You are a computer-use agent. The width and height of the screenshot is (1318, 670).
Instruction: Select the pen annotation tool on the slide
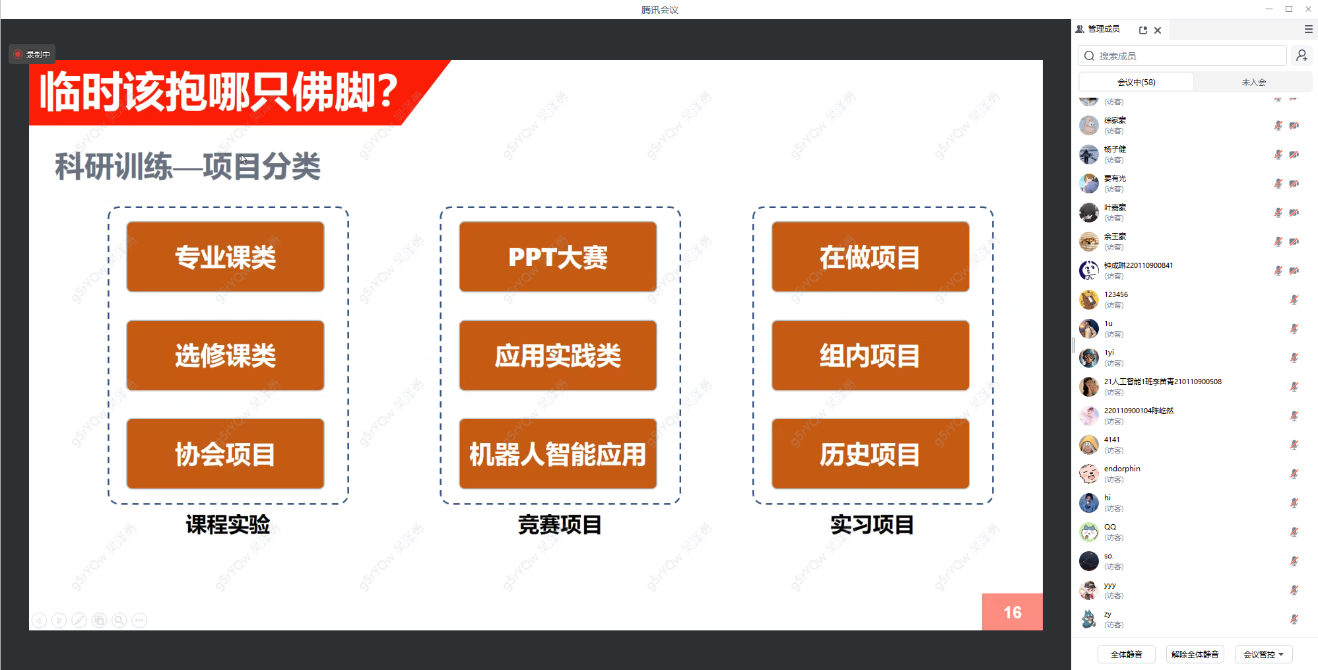pos(79,620)
